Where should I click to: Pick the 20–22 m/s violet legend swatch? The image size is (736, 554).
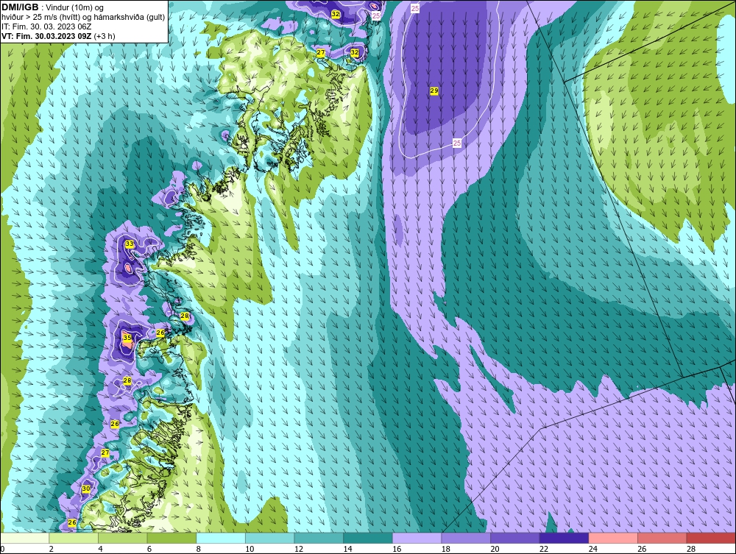(x=515, y=538)
